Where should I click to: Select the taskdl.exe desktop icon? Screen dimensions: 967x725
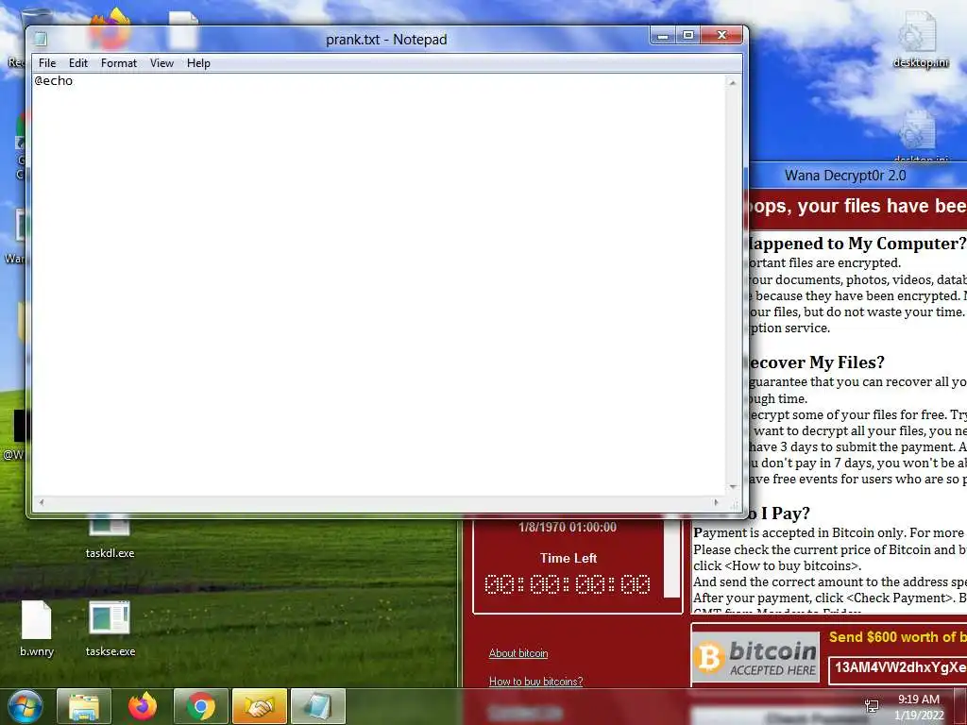click(110, 537)
